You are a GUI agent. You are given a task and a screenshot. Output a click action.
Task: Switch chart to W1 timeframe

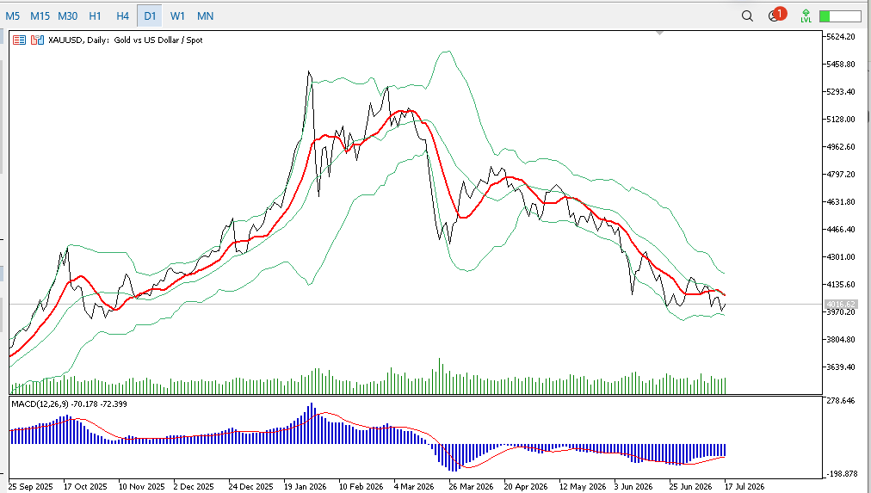178,16
